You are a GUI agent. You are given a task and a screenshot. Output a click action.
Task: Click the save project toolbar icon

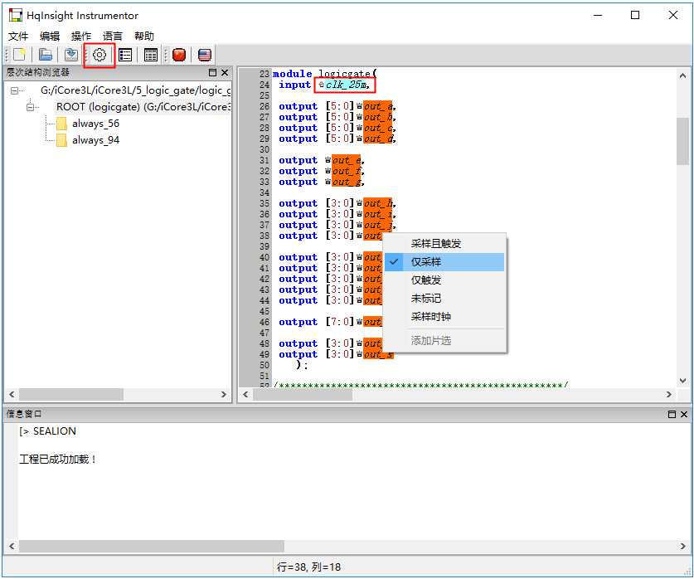(x=71, y=55)
